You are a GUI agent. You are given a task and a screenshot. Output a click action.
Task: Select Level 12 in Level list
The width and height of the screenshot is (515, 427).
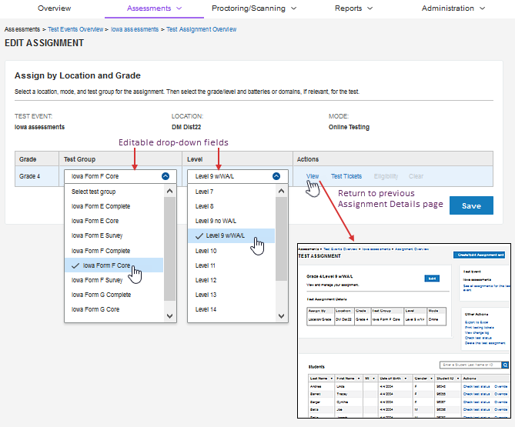(x=232, y=280)
